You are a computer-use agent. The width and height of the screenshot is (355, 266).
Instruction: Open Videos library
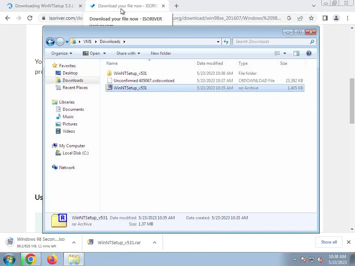click(x=69, y=131)
